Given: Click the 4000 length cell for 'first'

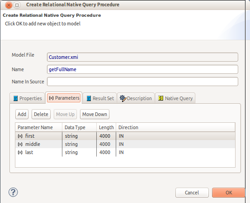Looking at the screenshot, I should click(106, 136).
